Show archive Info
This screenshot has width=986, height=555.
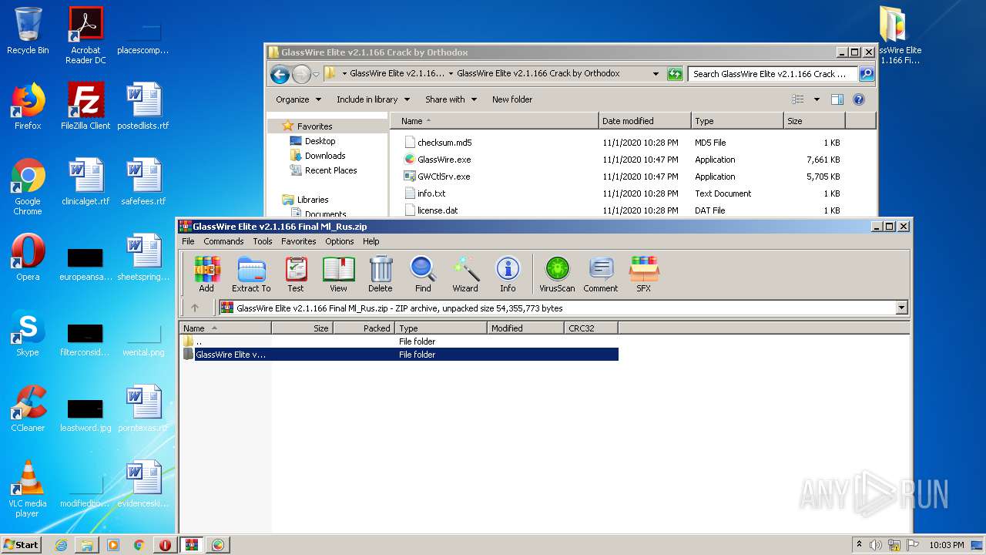click(x=508, y=274)
